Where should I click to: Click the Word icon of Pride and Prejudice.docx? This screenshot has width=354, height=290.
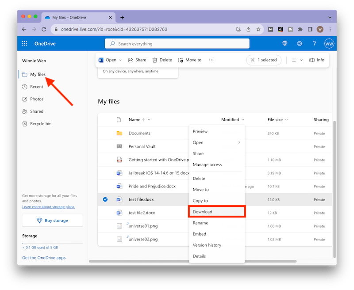pos(119,186)
